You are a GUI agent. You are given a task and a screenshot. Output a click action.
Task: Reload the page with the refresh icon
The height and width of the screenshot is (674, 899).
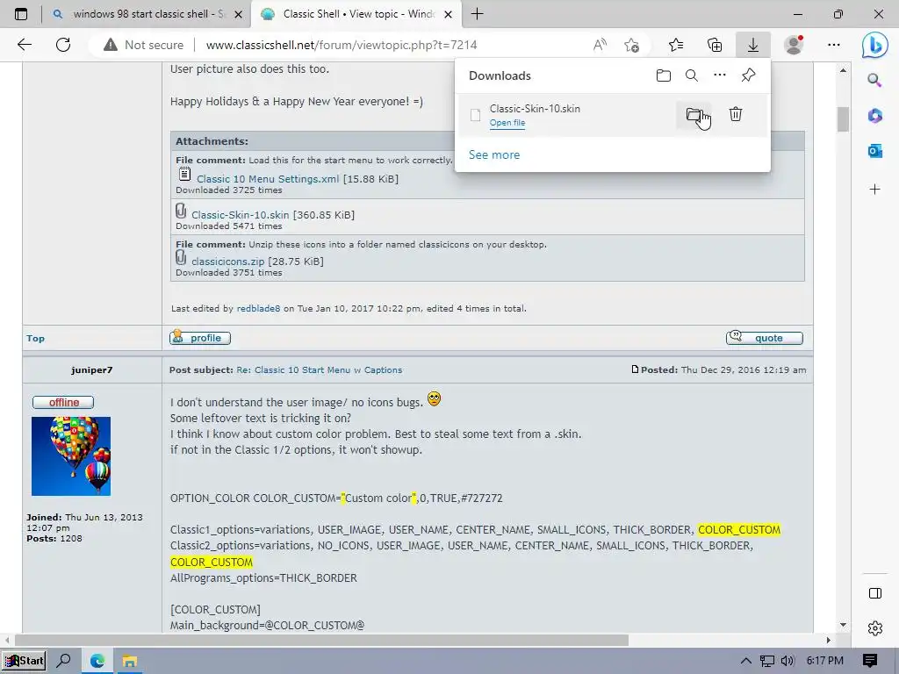coord(63,45)
